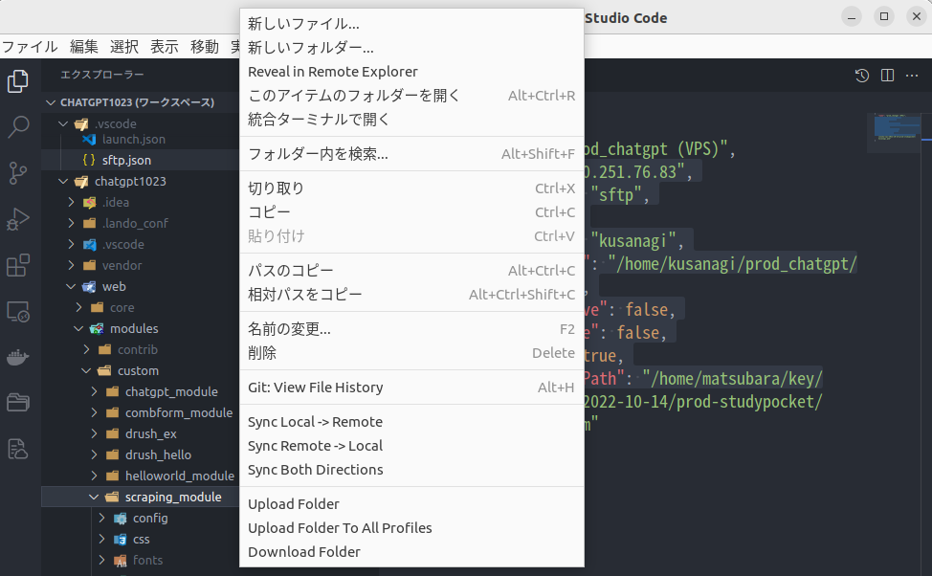Split the editor with the split icon

tap(887, 76)
